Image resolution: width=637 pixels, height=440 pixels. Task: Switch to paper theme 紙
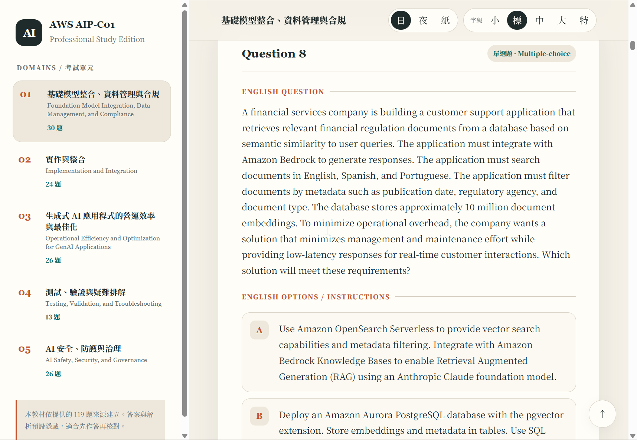pos(445,20)
